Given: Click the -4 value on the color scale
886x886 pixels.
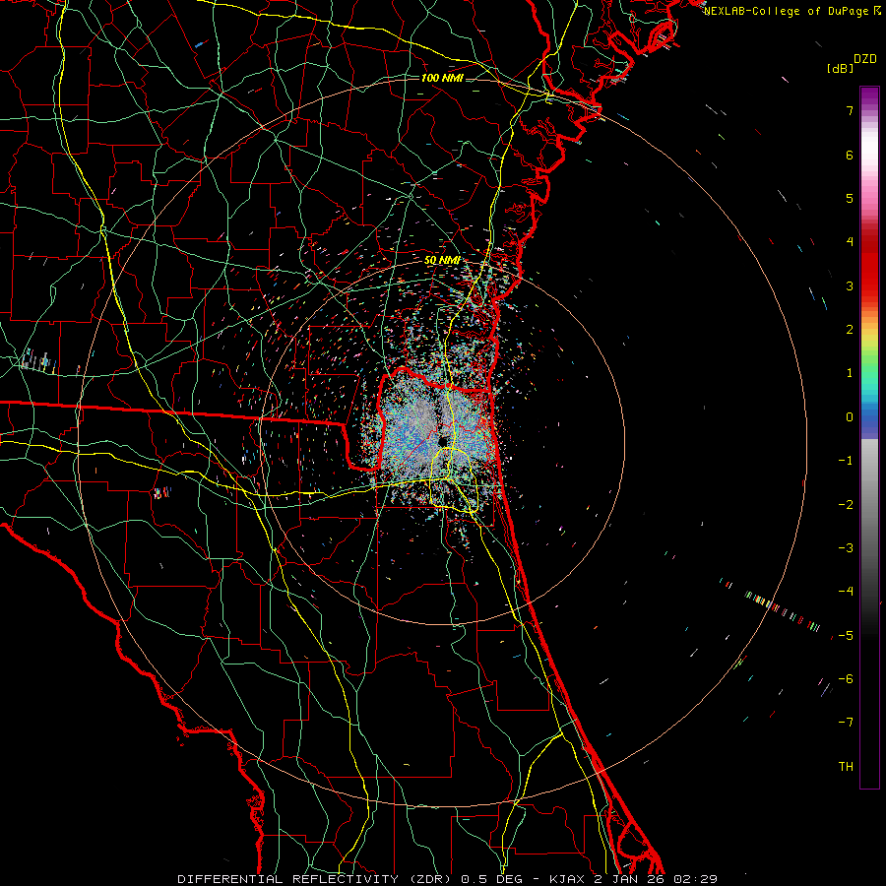Looking at the screenshot, I should coord(846,592).
